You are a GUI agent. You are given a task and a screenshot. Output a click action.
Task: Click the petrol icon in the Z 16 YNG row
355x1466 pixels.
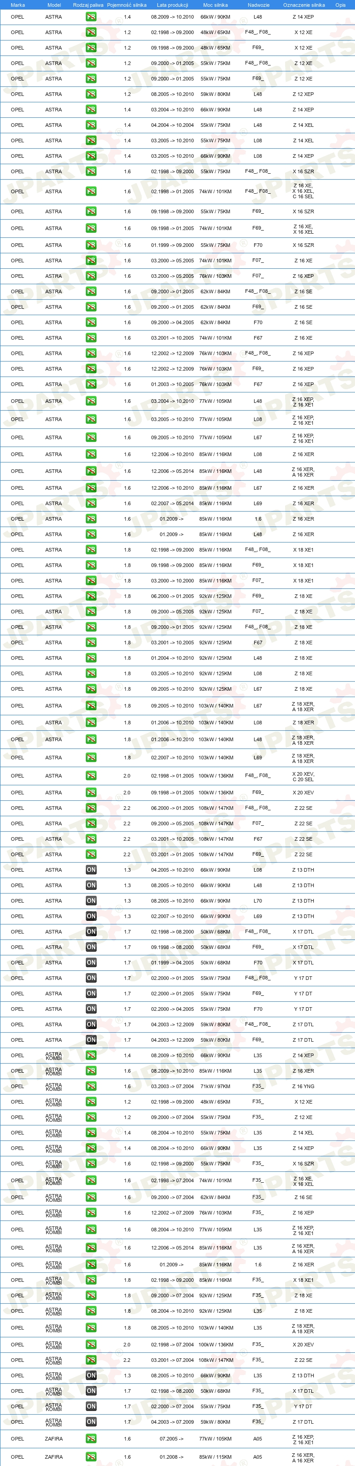pyautogui.click(x=91, y=1086)
